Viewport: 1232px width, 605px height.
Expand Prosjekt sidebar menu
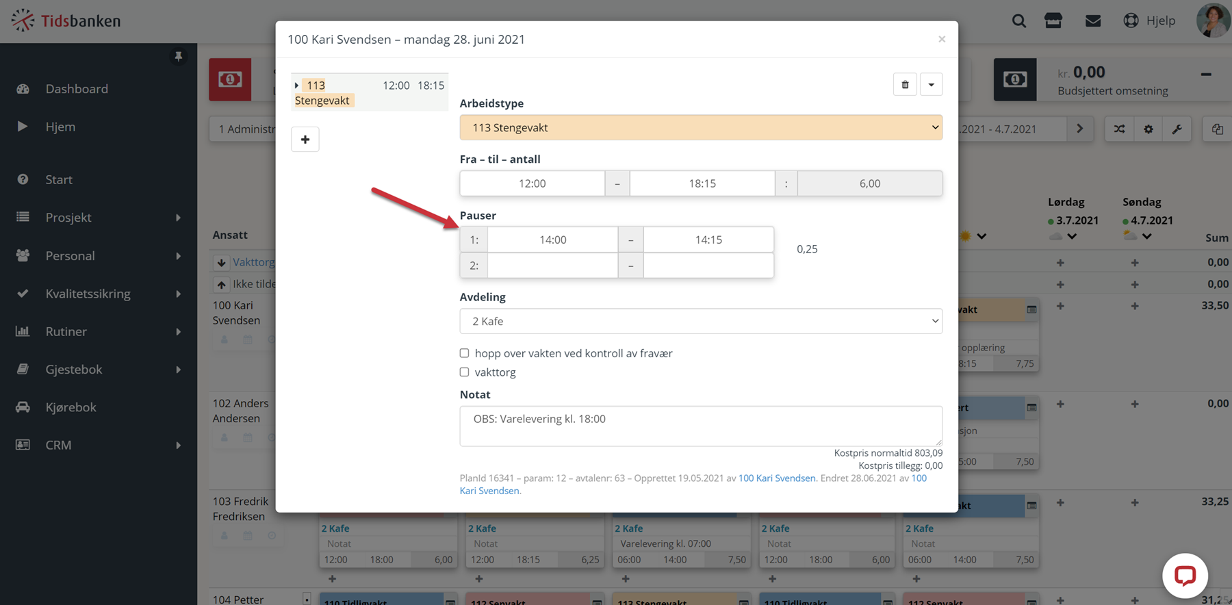[x=99, y=218]
